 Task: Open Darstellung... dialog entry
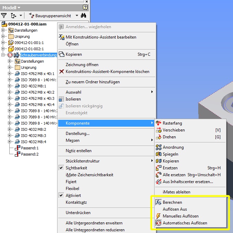(x=77, y=134)
